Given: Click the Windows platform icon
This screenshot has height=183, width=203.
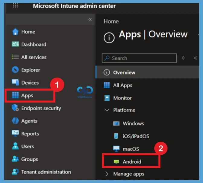Looking at the screenshot, I should click(116, 123).
